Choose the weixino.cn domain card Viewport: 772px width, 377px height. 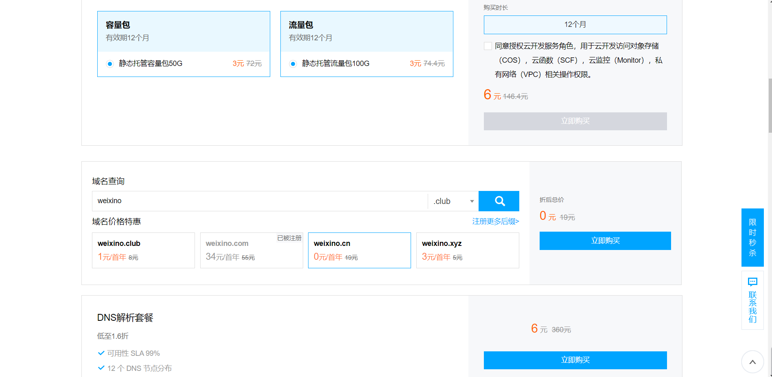point(359,250)
